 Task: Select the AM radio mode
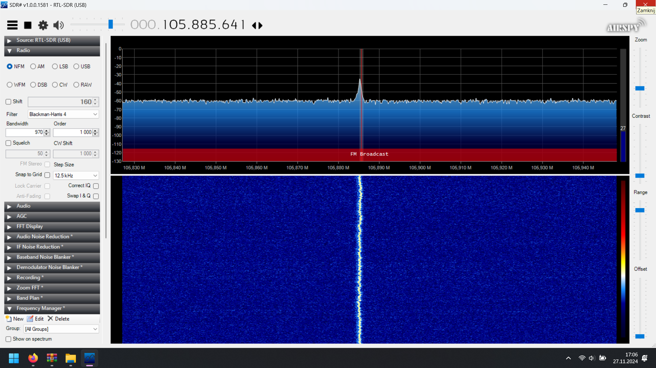click(33, 67)
